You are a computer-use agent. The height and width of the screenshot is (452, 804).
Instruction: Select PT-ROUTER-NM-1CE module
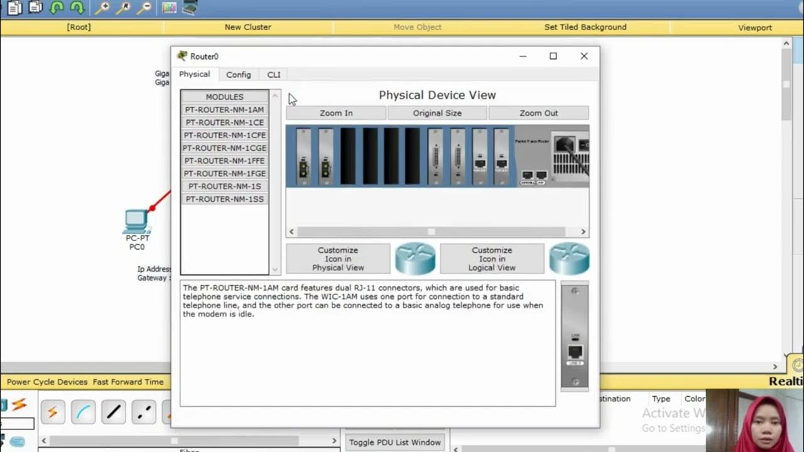coord(224,122)
